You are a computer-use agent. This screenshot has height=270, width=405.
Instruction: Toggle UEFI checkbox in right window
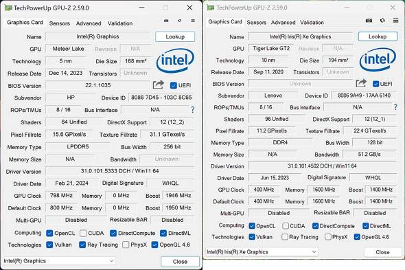(375, 84)
